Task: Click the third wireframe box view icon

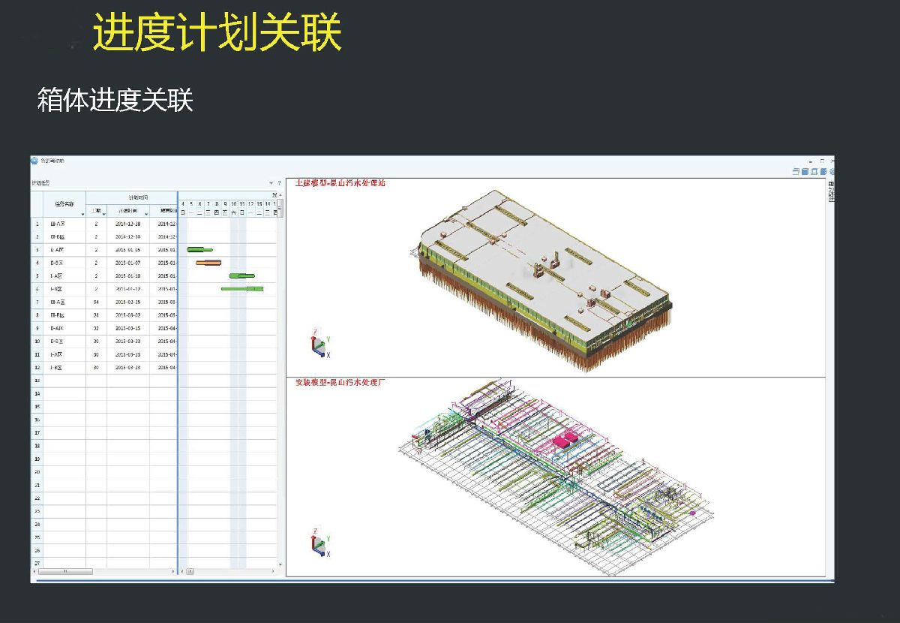Action: 814,171
